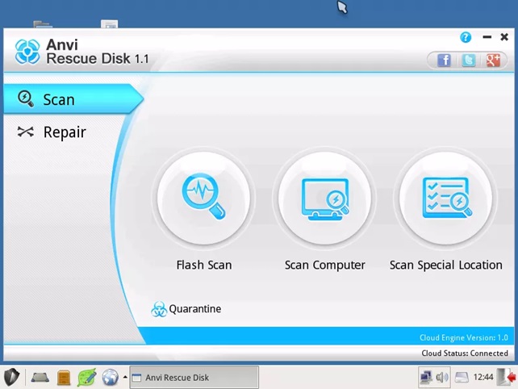
Task: Expand the taskbar launcher arrow
Action: click(125, 377)
